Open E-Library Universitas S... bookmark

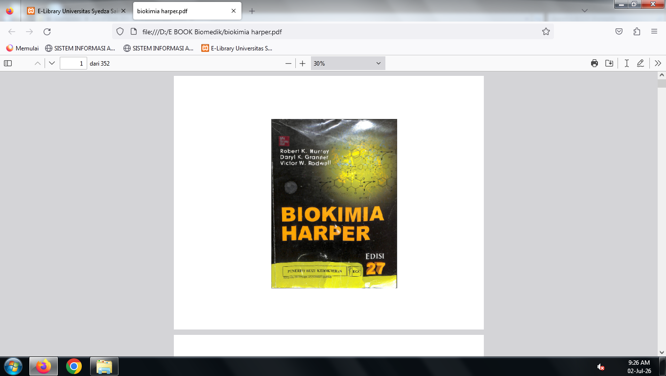(x=237, y=48)
